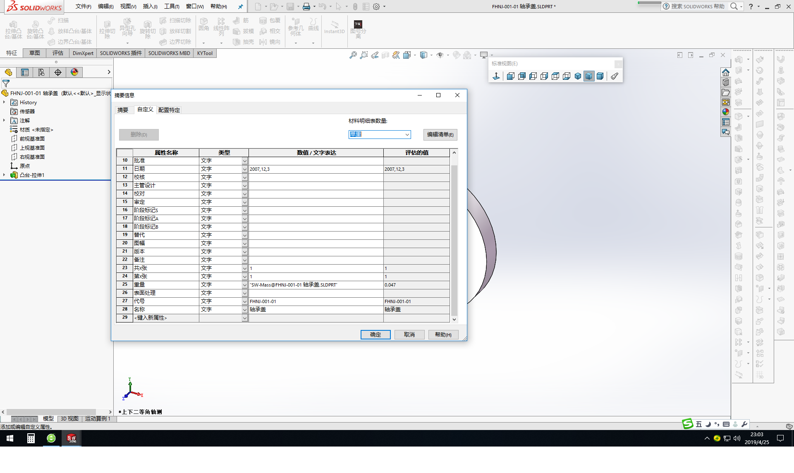The height and width of the screenshot is (473, 794).
Task: Click the feature tree filter funnel icon
Action: (x=6, y=84)
